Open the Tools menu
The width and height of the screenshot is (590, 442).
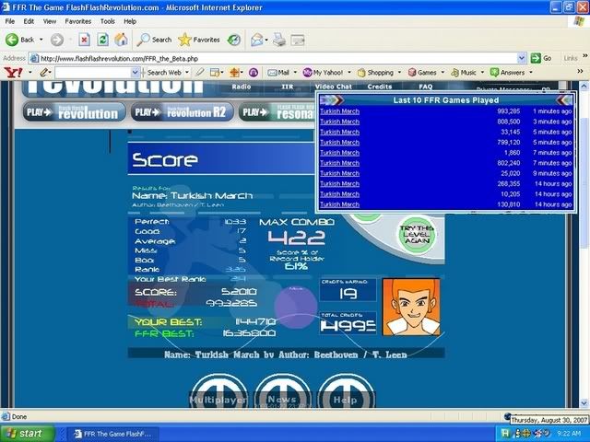click(x=108, y=20)
